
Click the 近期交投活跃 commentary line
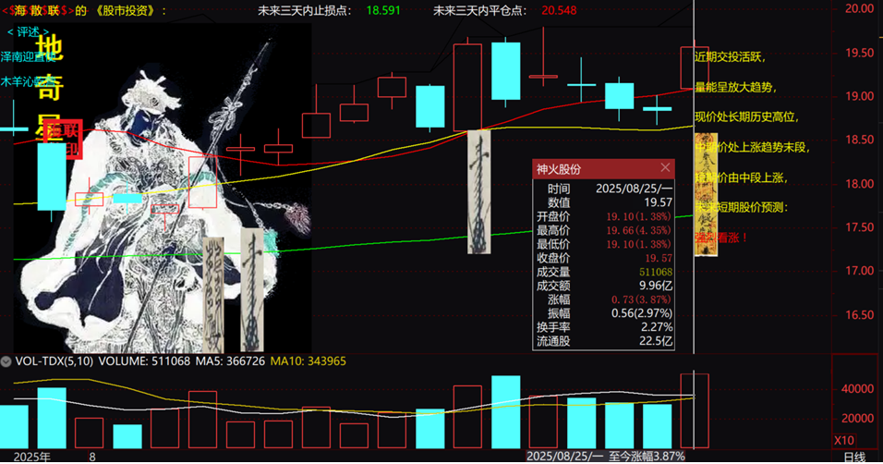pos(730,57)
